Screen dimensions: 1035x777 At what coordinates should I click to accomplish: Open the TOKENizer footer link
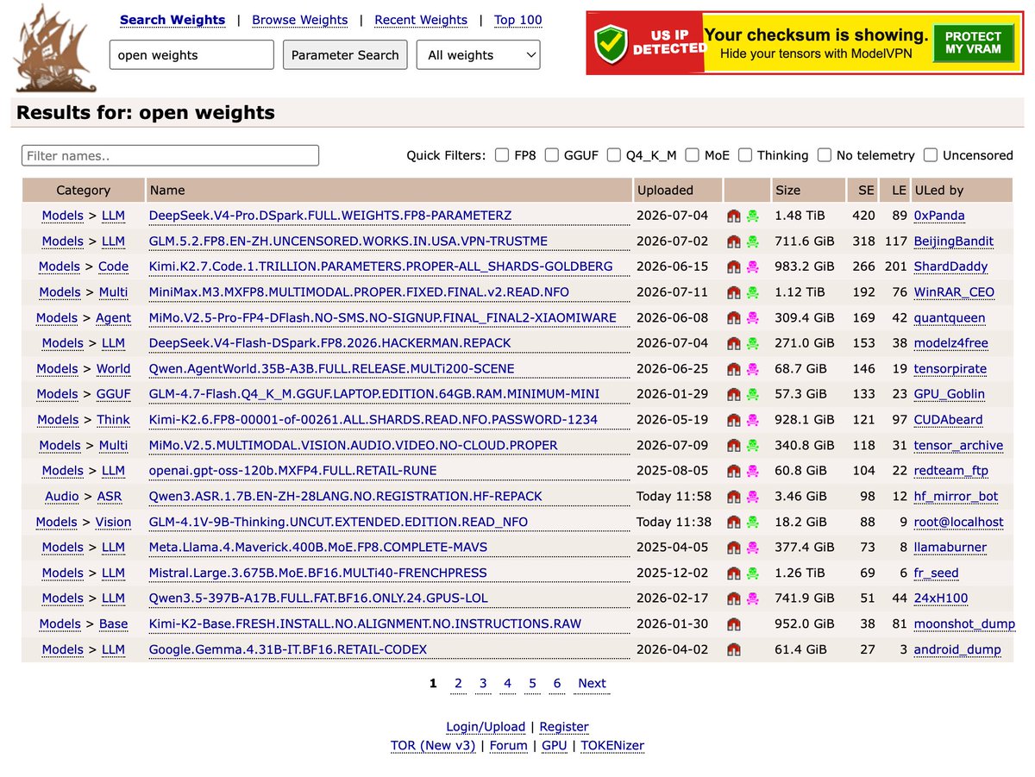612,746
